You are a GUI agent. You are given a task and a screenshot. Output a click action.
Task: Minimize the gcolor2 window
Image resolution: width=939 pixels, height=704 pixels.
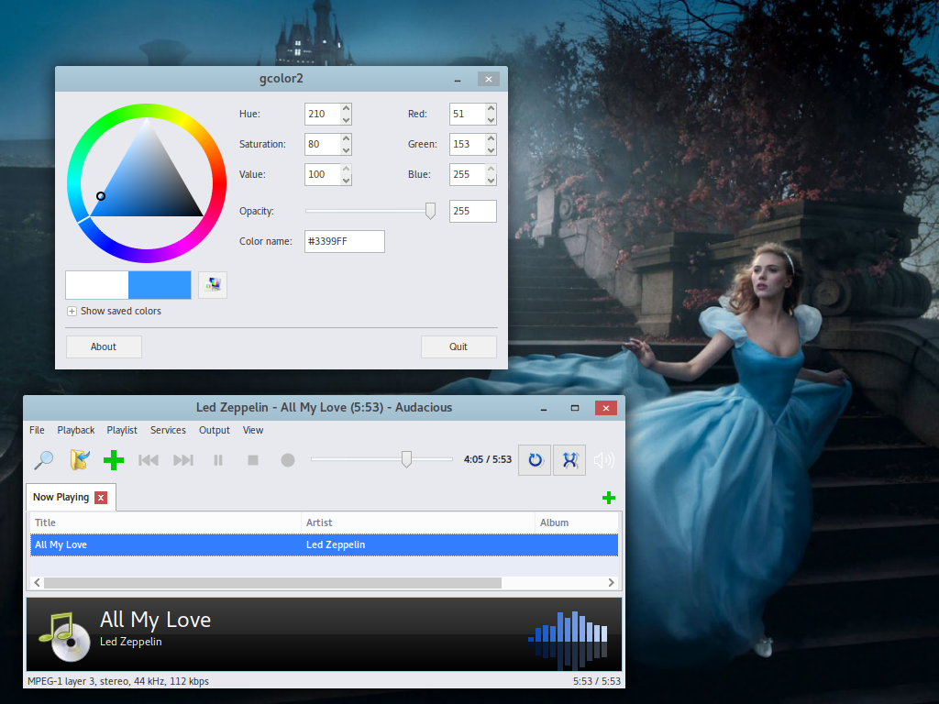458,79
